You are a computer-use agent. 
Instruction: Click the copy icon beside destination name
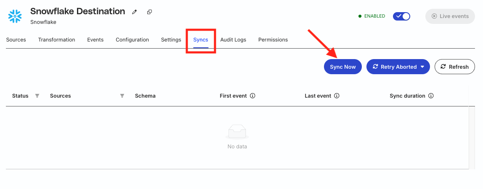point(149,12)
